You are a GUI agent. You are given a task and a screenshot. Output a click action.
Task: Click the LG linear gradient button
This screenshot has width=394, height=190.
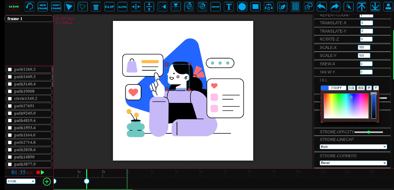tap(351, 88)
